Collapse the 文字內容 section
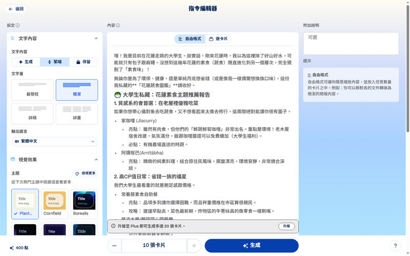This screenshot has height=256, width=410. [96, 38]
